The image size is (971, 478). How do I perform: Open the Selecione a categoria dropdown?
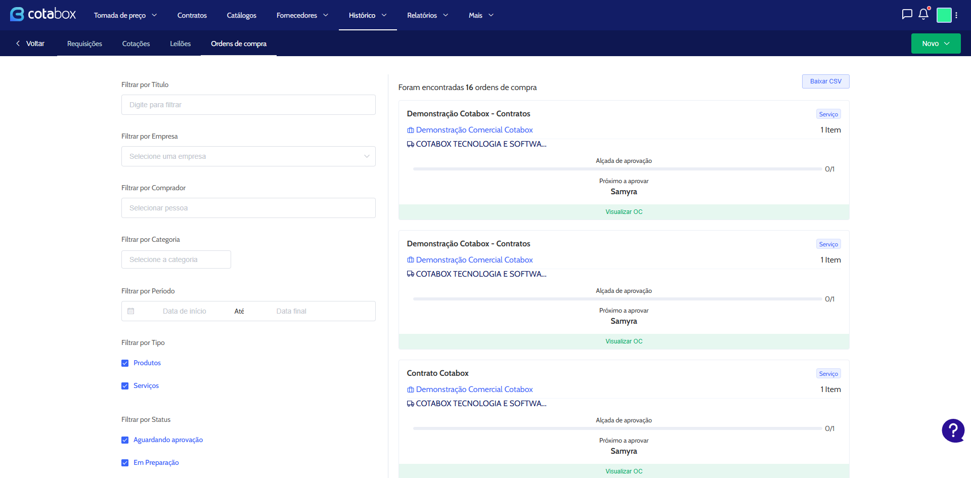point(176,259)
